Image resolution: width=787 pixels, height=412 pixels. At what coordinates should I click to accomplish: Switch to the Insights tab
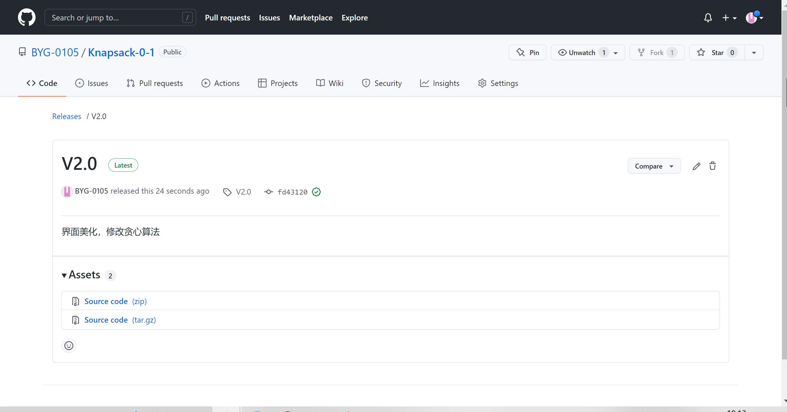coord(440,83)
